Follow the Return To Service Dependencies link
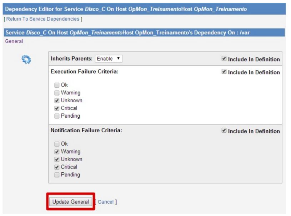This screenshot has width=291, height=216. click(43, 19)
